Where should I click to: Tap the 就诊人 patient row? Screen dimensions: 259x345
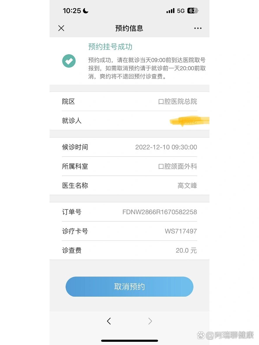(x=129, y=121)
